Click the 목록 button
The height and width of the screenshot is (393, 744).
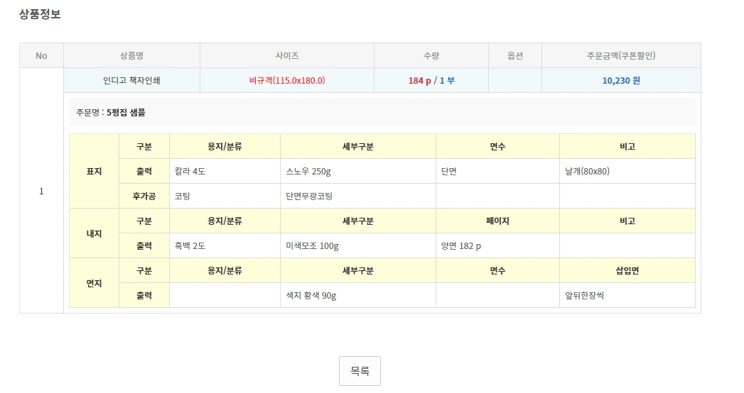click(360, 371)
